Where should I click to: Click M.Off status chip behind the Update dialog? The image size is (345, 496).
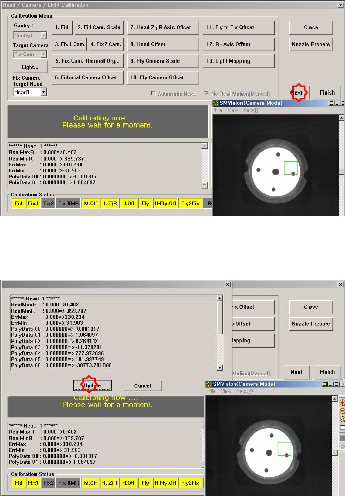90,483
